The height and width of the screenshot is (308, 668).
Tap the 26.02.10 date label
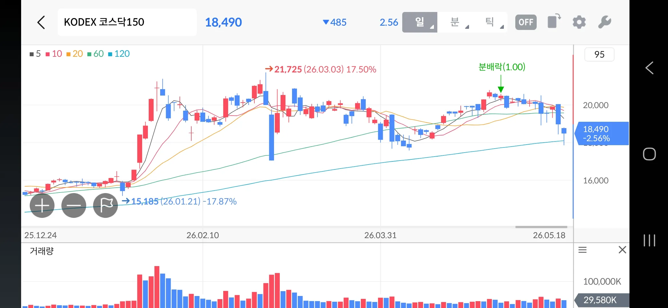tap(202, 235)
